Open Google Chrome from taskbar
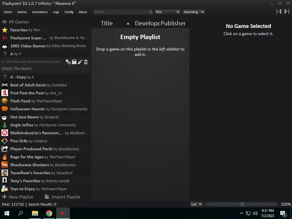292x219 pixels. (49, 213)
